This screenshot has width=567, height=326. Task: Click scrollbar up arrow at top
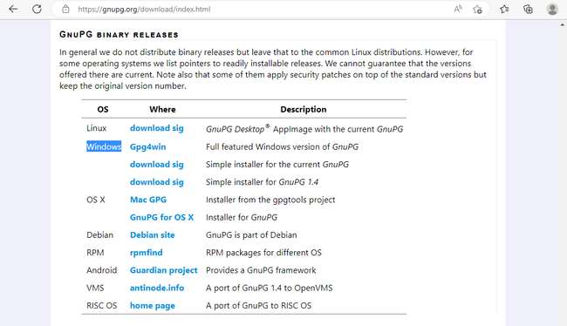coord(563,25)
